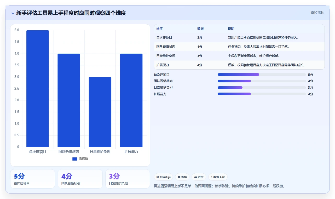Click the 维度 column header
This screenshot has width=335, height=199.
159,29
